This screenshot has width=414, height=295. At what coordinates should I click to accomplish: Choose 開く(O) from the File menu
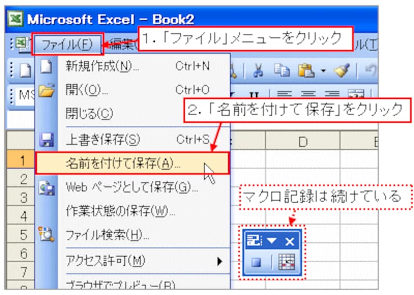(132, 90)
